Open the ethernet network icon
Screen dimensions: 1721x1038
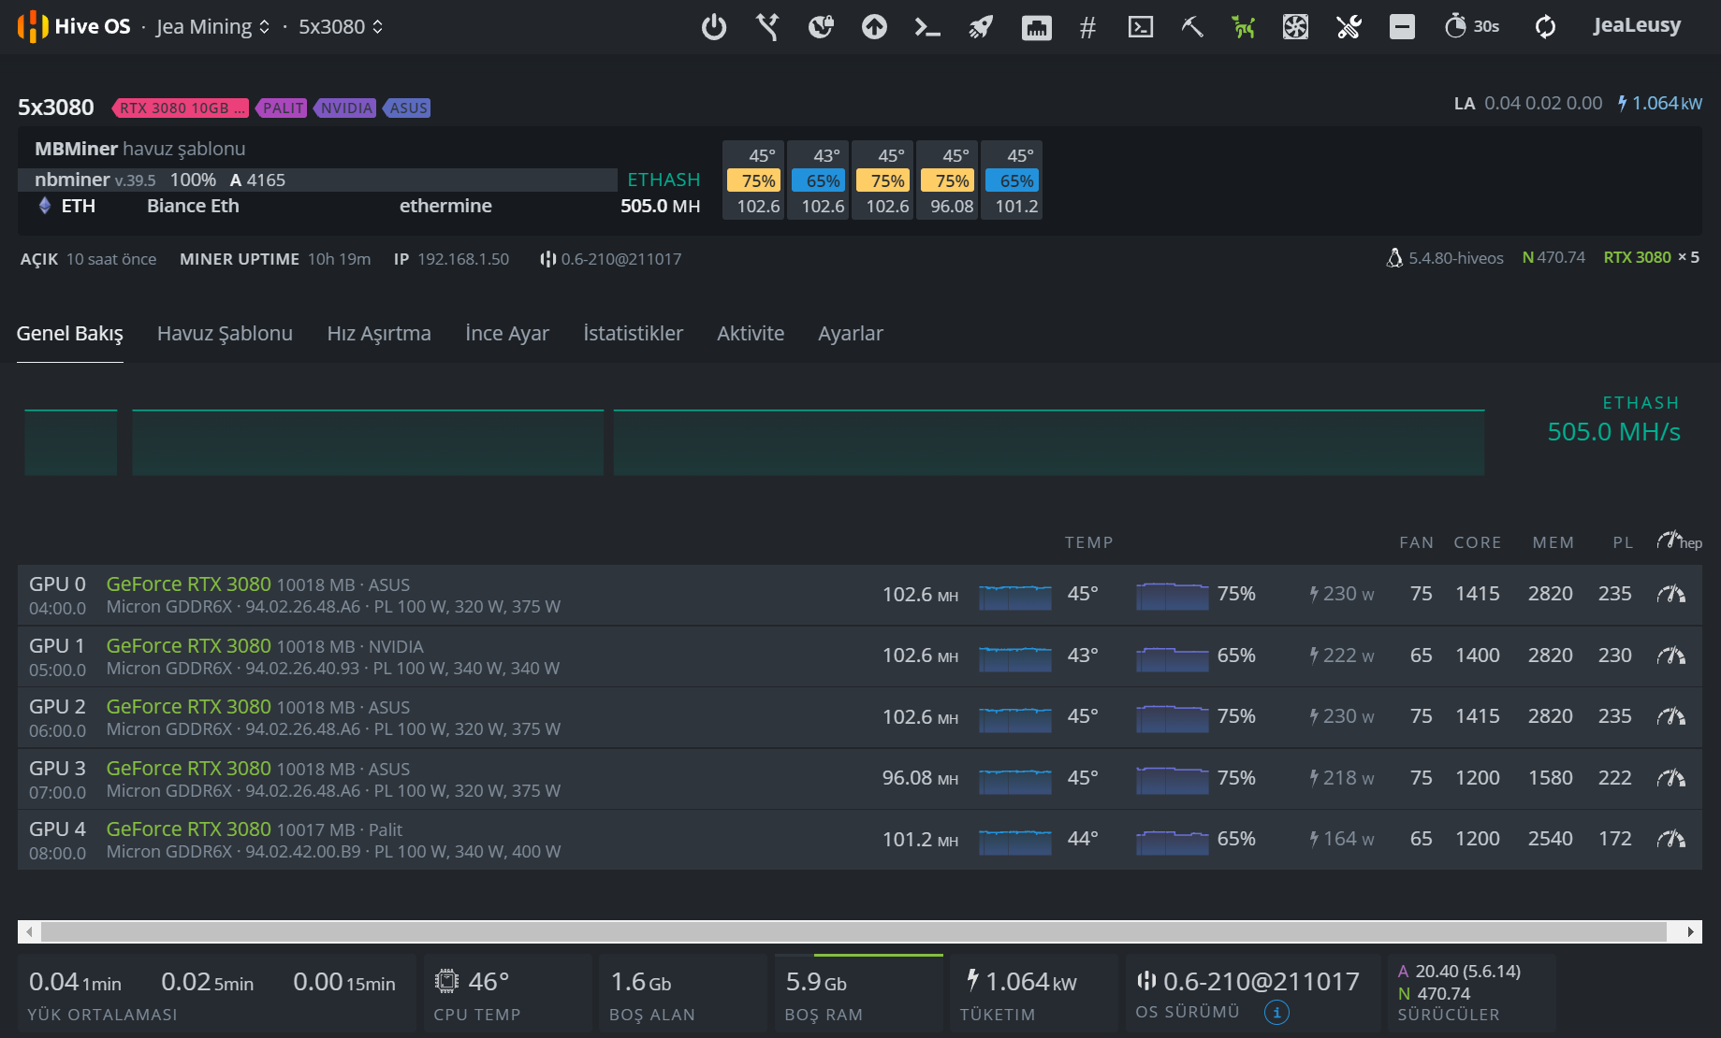(1037, 27)
